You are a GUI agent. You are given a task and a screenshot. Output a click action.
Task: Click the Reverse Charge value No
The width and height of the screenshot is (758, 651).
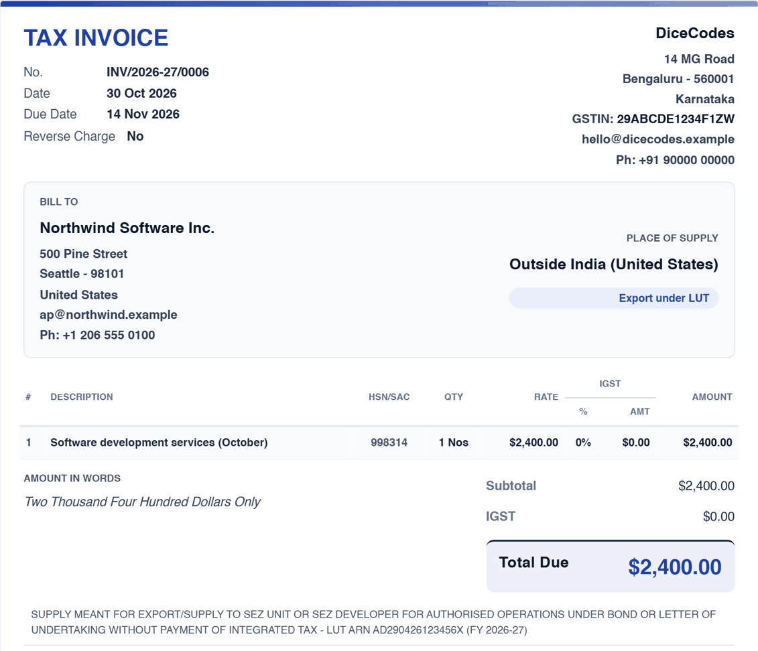coord(135,136)
